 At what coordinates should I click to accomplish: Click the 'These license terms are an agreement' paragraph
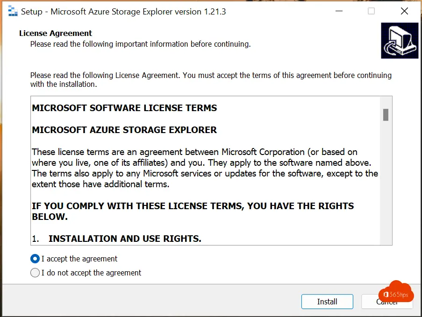point(205,168)
